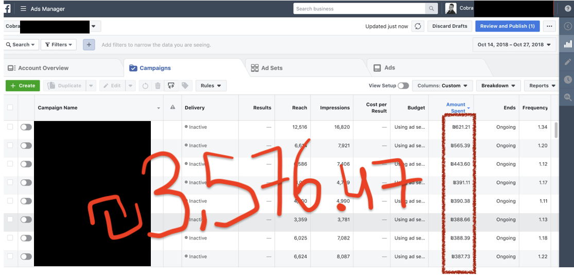Image resolution: width=574 pixels, height=275 pixels.
Task: Open the date range picker dropdown
Action: point(514,45)
